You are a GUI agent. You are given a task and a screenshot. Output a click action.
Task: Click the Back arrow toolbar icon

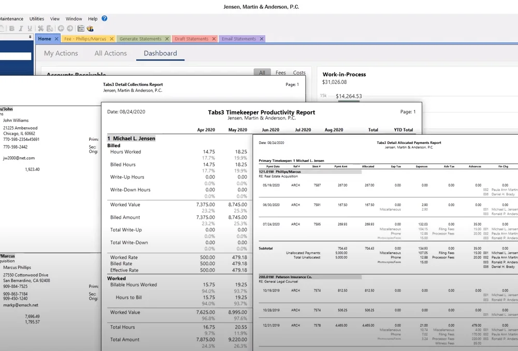(x=61, y=28)
